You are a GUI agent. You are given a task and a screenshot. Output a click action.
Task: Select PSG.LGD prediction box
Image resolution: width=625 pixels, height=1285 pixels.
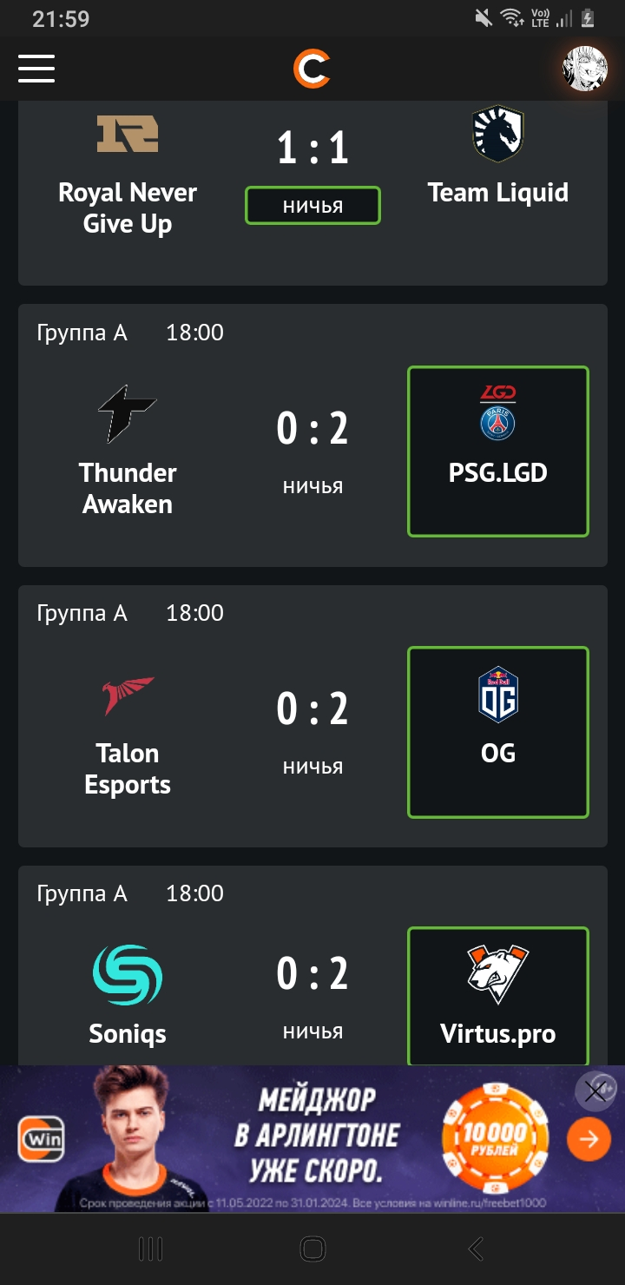[x=498, y=451]
